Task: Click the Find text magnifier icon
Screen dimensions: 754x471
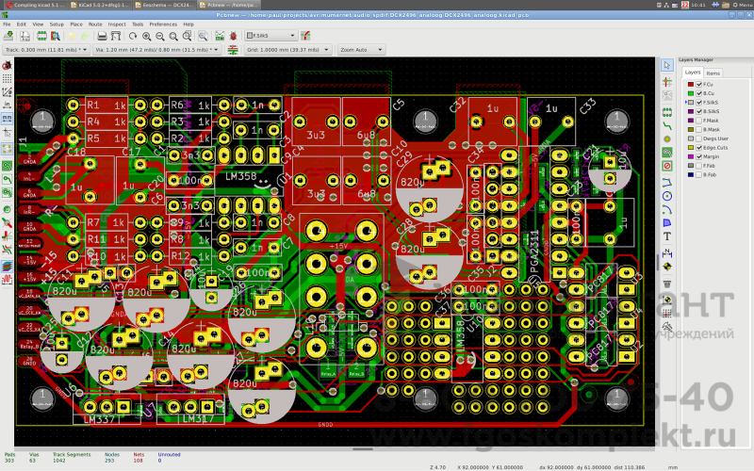Action: [204, 36]
